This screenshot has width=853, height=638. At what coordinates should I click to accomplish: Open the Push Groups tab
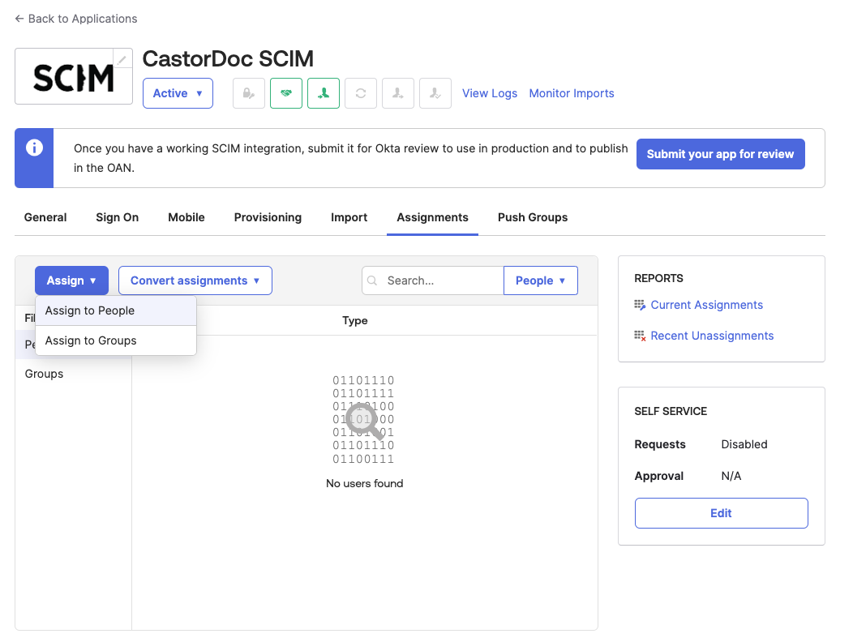[532, 217]
